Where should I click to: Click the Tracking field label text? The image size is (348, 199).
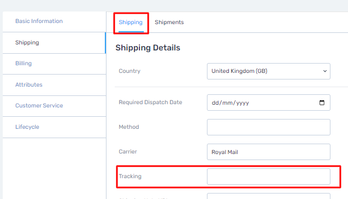[x=130, y=177]
